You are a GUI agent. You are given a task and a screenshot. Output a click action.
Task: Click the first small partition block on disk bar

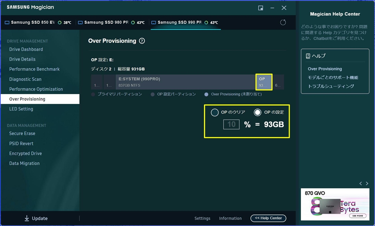tap(97, 82)
